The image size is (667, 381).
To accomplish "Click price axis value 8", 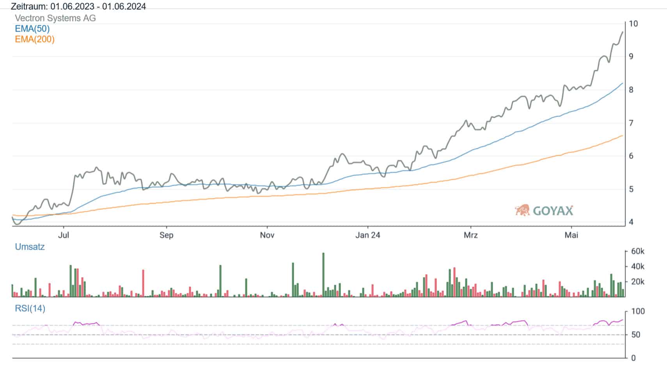I will (x=631, y=90).
